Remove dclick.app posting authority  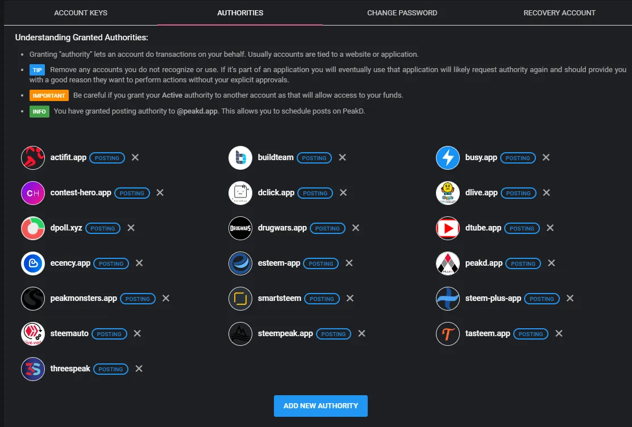[x=343, y=192]
